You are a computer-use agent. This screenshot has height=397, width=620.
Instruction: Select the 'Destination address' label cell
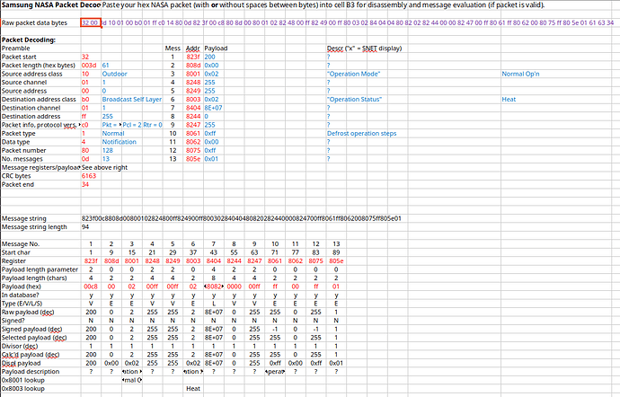pos(31,116)
